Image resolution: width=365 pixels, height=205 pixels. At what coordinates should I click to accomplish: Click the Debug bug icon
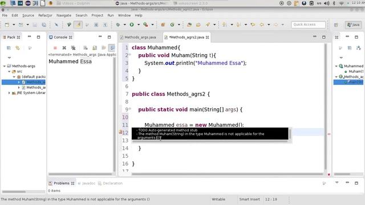[118, 24]
